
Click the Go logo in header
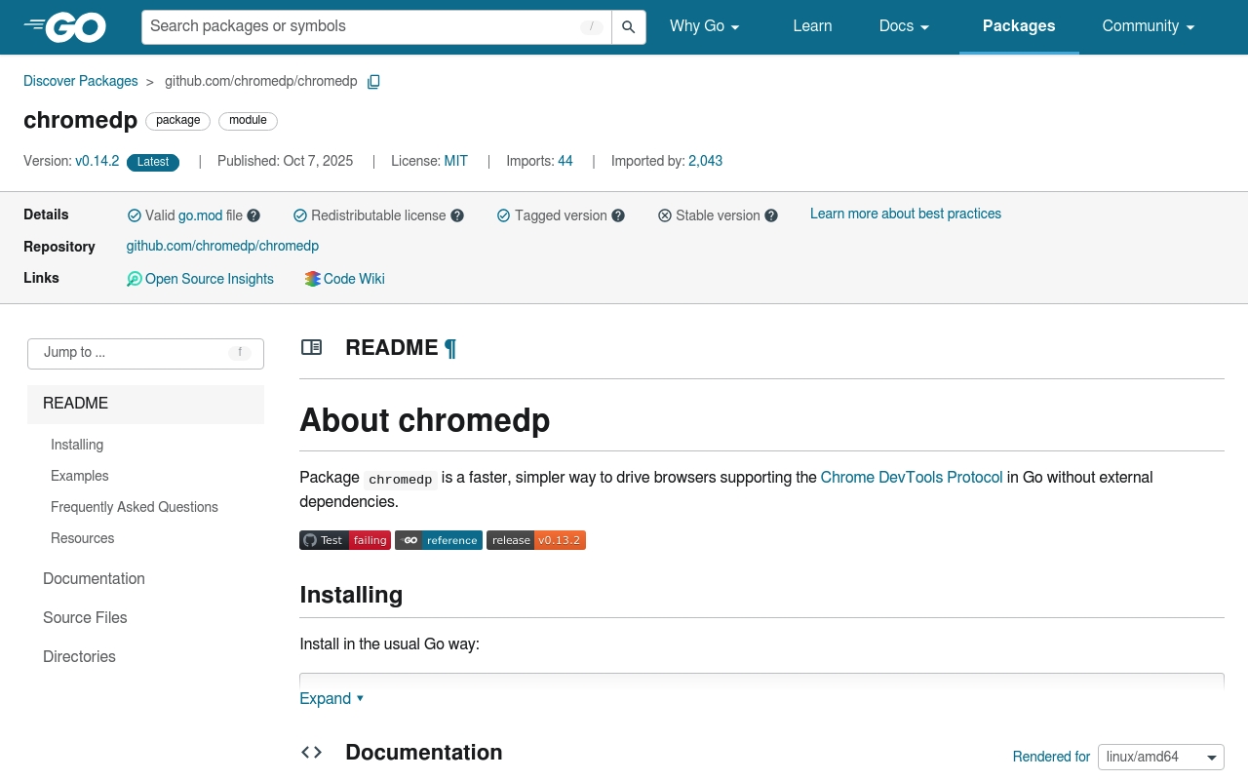tap(64, 27)
